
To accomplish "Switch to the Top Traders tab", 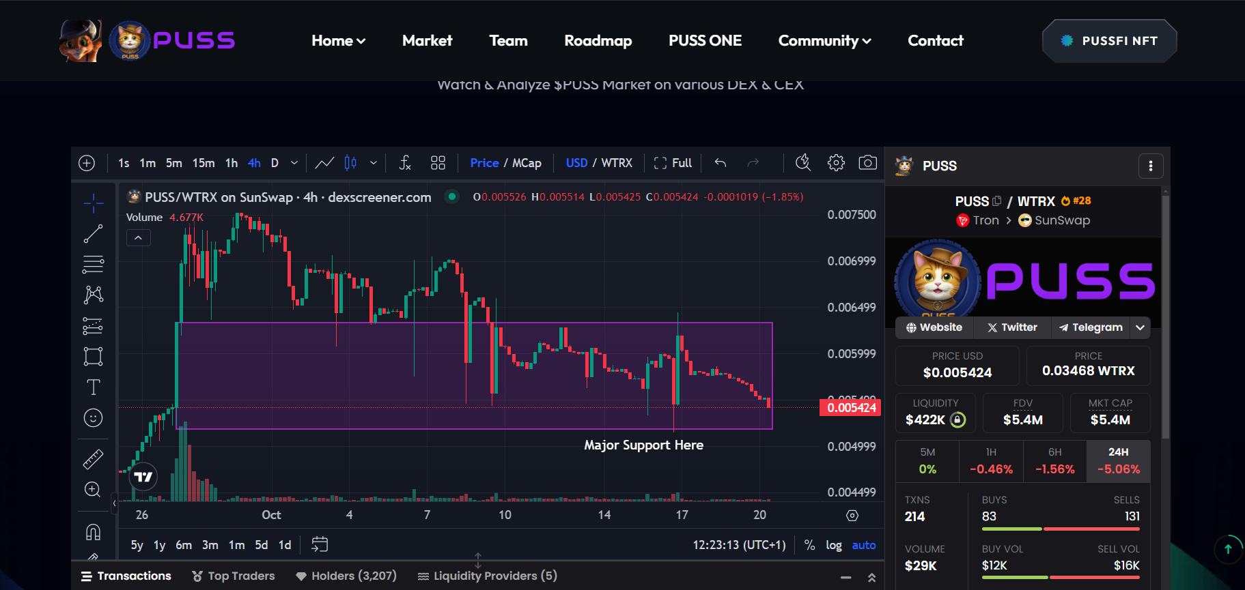I will click(234, 576).
